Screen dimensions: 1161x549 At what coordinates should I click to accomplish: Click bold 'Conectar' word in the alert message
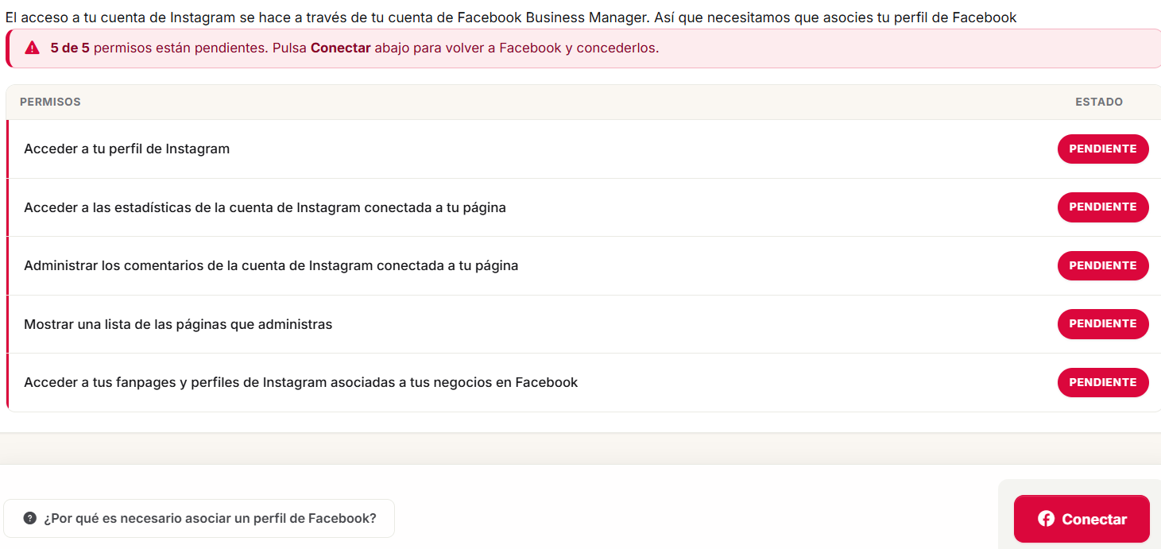(x=341, y=48)
